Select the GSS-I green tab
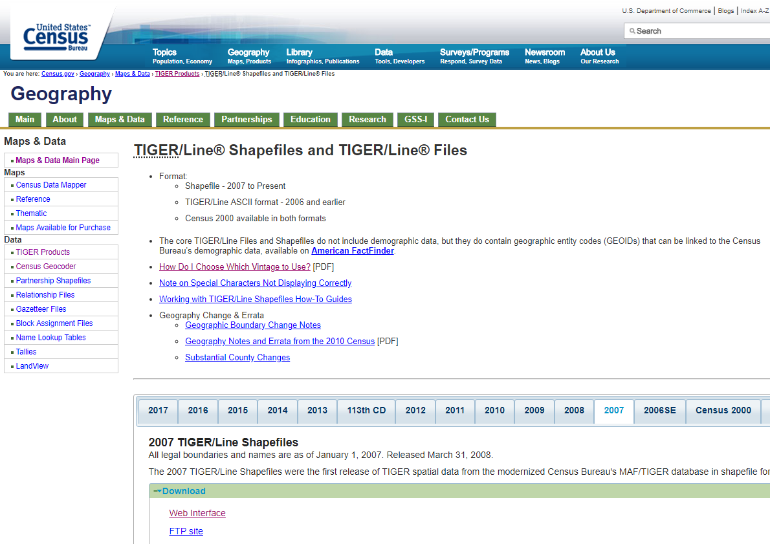The width and height of the screenshot is (770, 544). [416, 119]
